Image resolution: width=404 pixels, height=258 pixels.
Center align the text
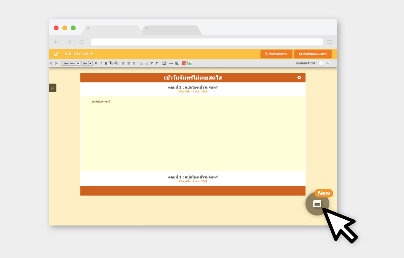129,63
